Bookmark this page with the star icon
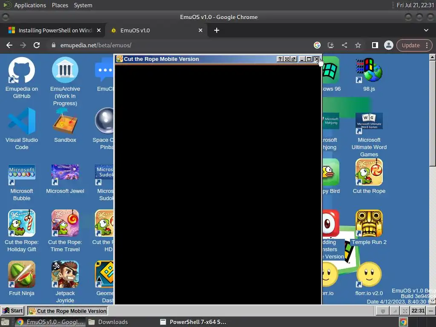436x327 pixels. pos(358,45)
